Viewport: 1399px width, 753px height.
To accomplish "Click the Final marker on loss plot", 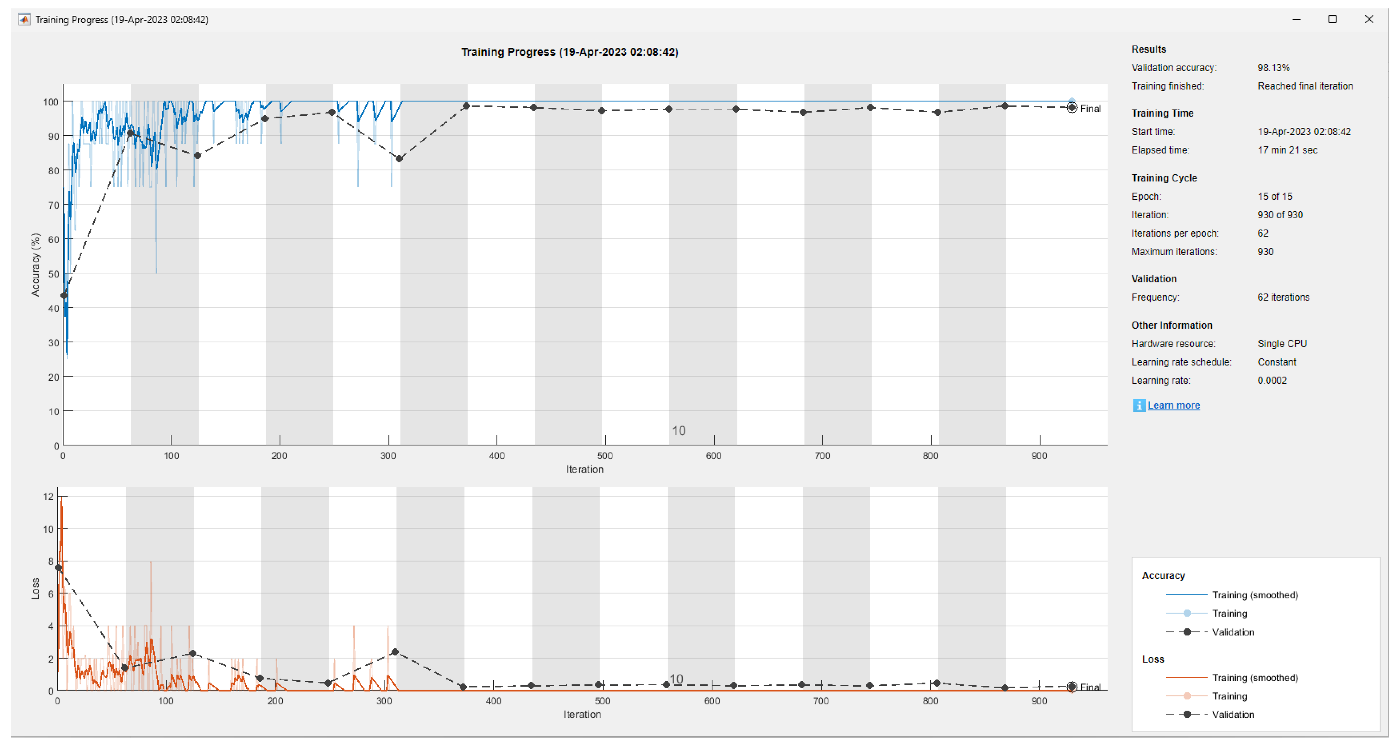I will [x=1072, y=687].
